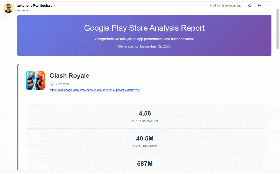Click the 'by Supercell' developer label
The width and height of the screenshot is (280, 174).
point(59,84)
